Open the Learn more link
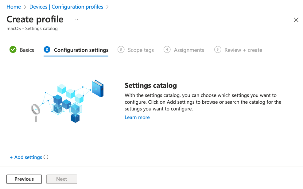This screenshot has width=303, height=189. [137, 118]
